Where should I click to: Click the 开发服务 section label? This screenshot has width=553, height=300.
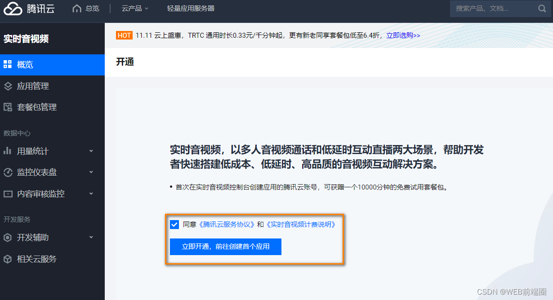click(x=17, y=219)
